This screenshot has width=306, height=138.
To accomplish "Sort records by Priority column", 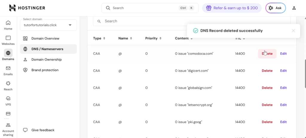I will click(x=153, y=38).
